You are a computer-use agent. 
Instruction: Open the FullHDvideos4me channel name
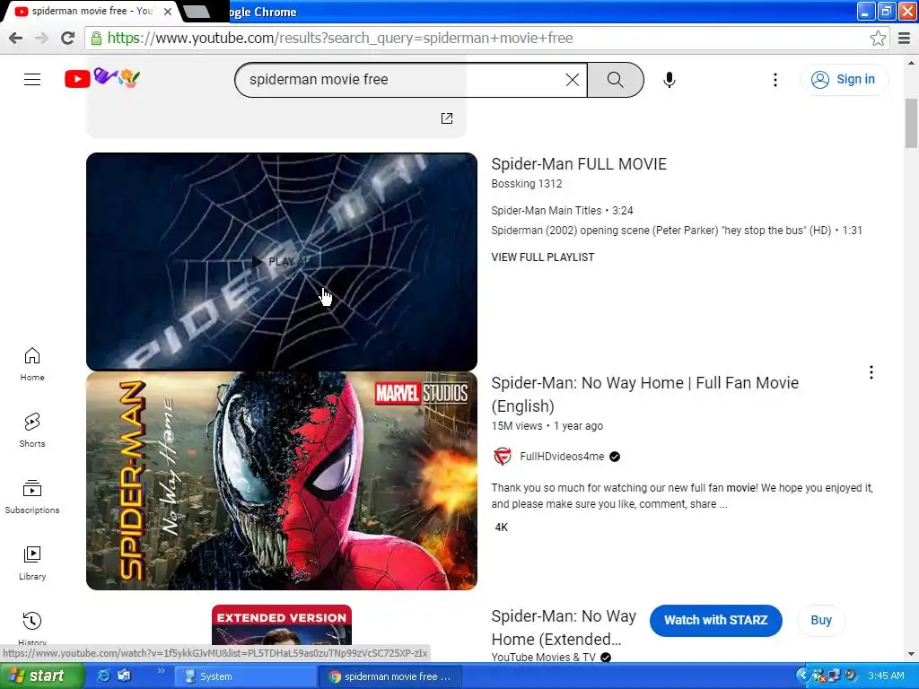pyautogui.click(x=562, y=457)
